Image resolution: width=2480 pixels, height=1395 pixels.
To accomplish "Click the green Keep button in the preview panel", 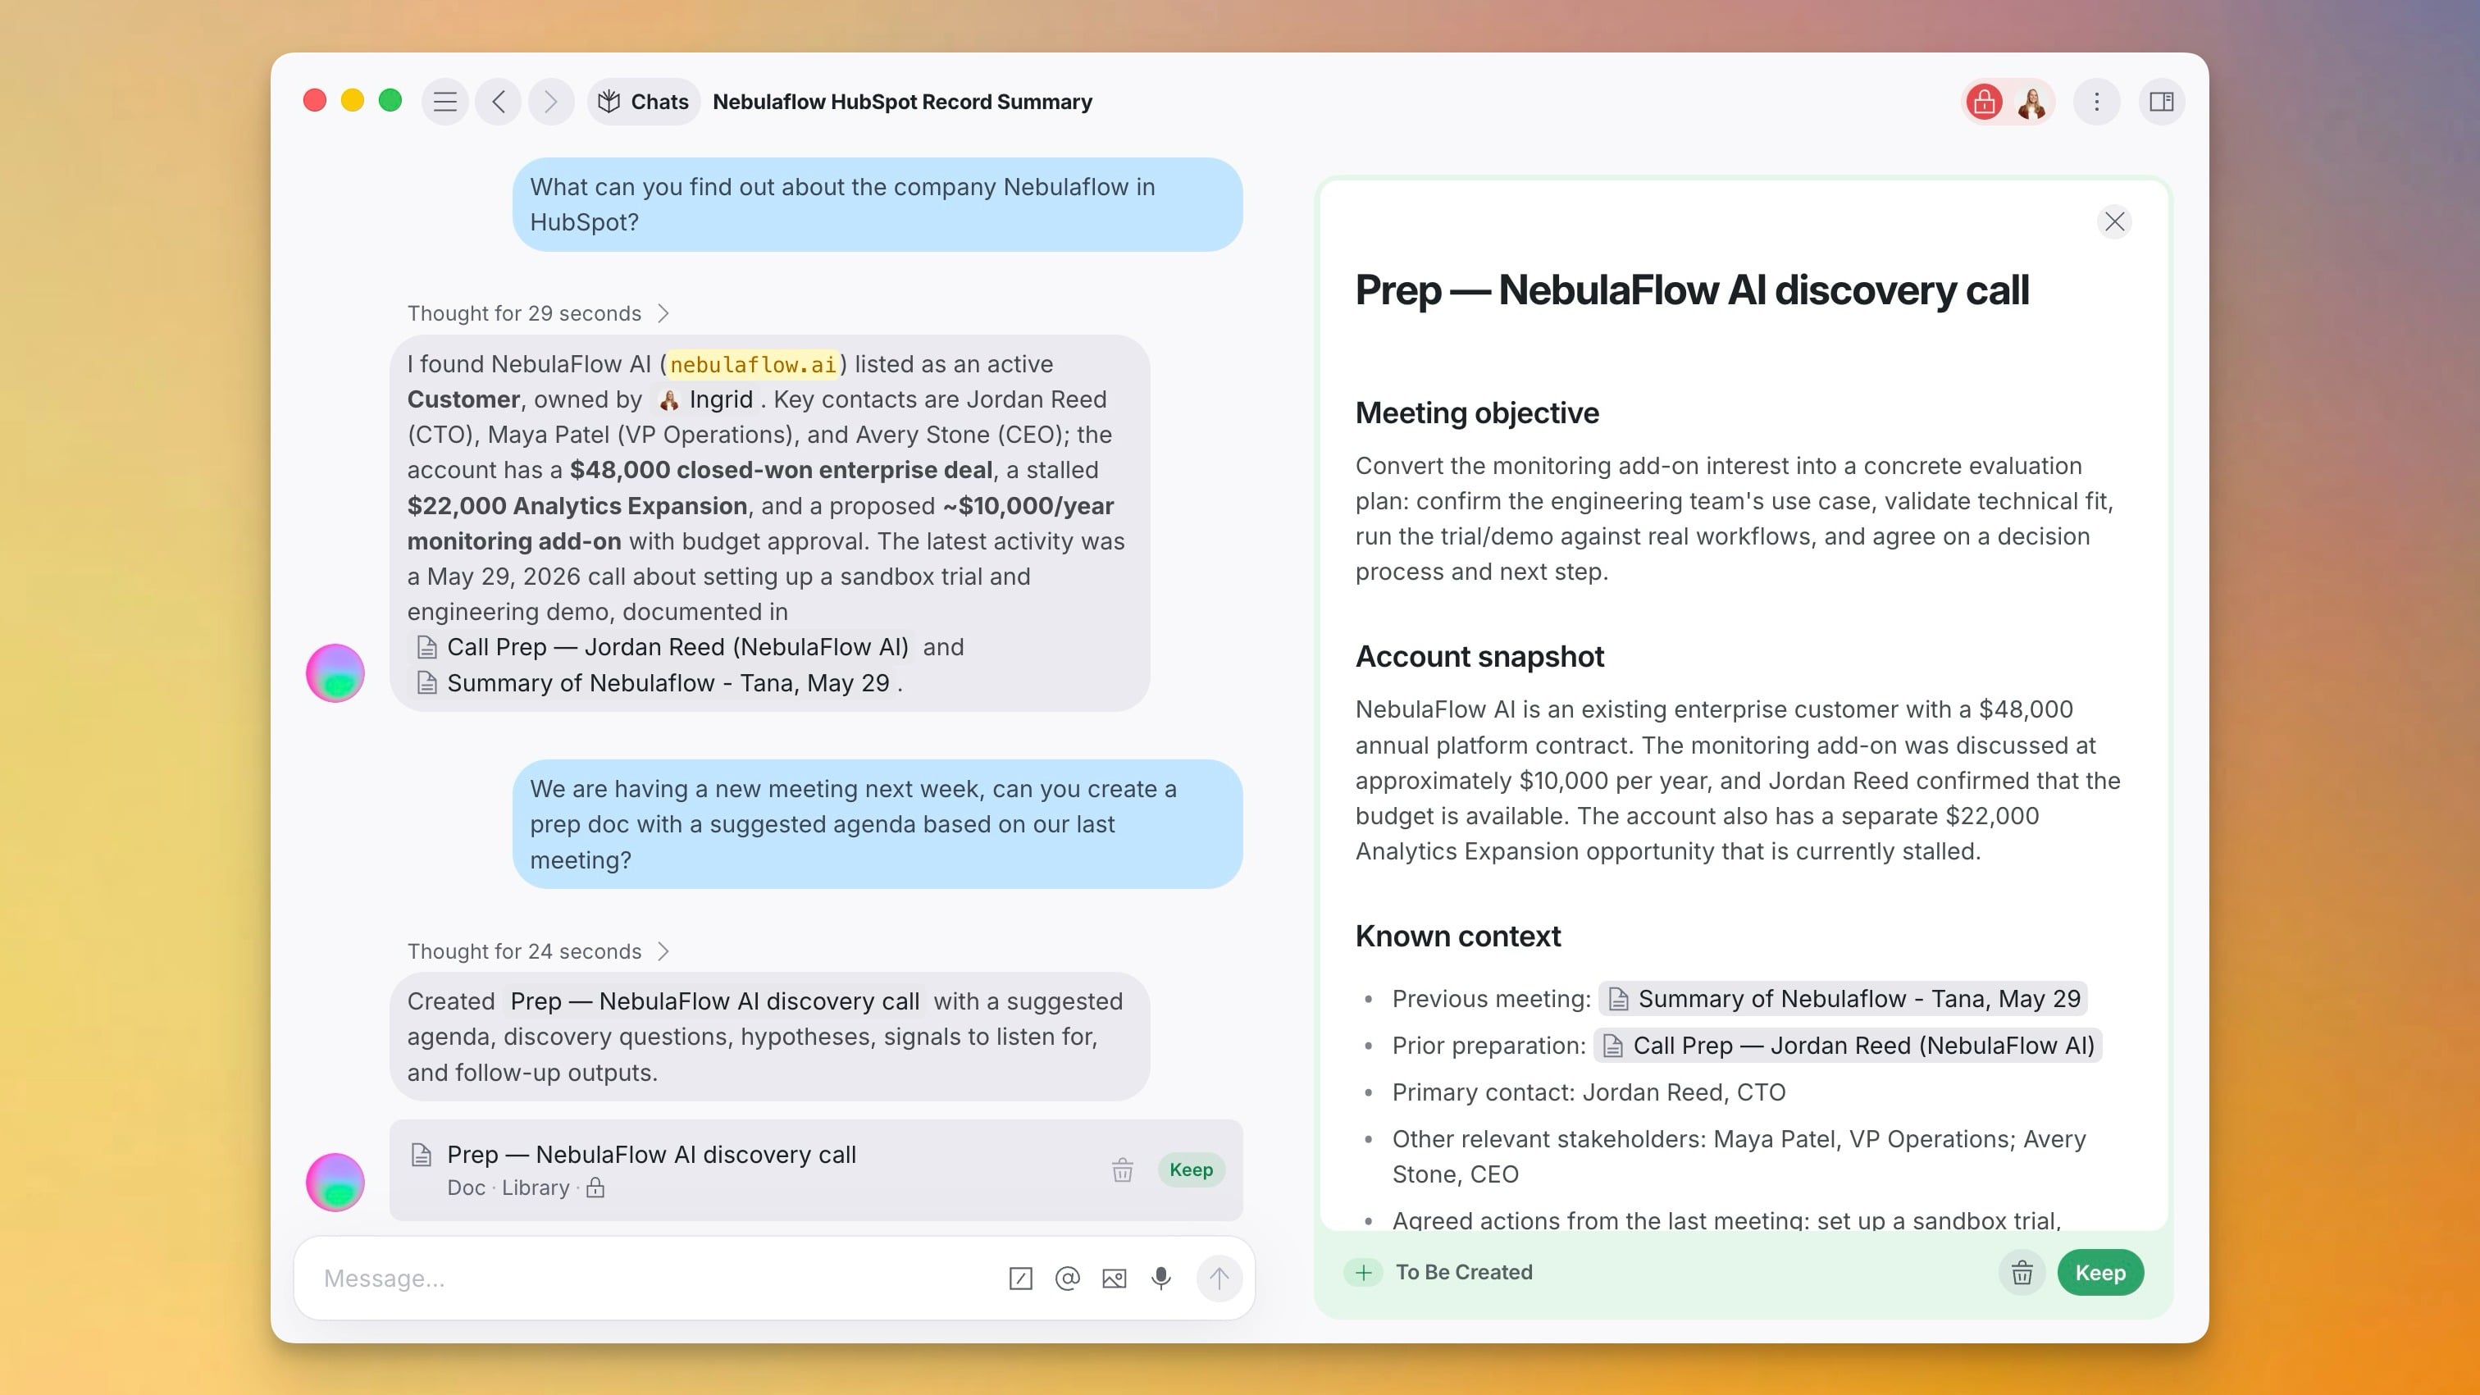I will tap(2099, 1273).
